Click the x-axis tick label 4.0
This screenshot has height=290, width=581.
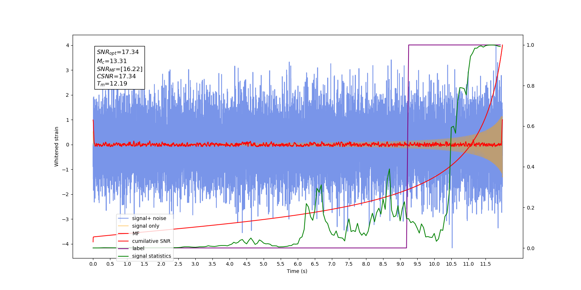229,264
